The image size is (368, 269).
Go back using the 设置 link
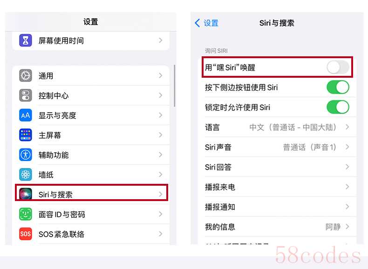coord(207,23)
